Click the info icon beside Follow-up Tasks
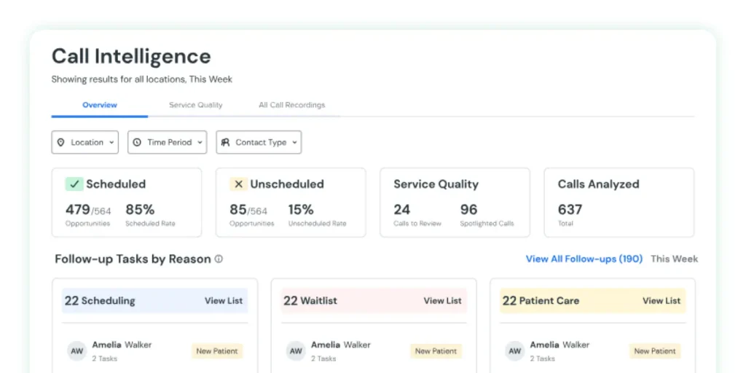The height and width of the screenshot is (373, 746). coord(219,259)
